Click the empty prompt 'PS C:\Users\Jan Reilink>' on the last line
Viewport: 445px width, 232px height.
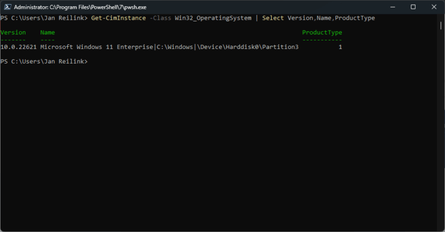click(x=44, y=61)
